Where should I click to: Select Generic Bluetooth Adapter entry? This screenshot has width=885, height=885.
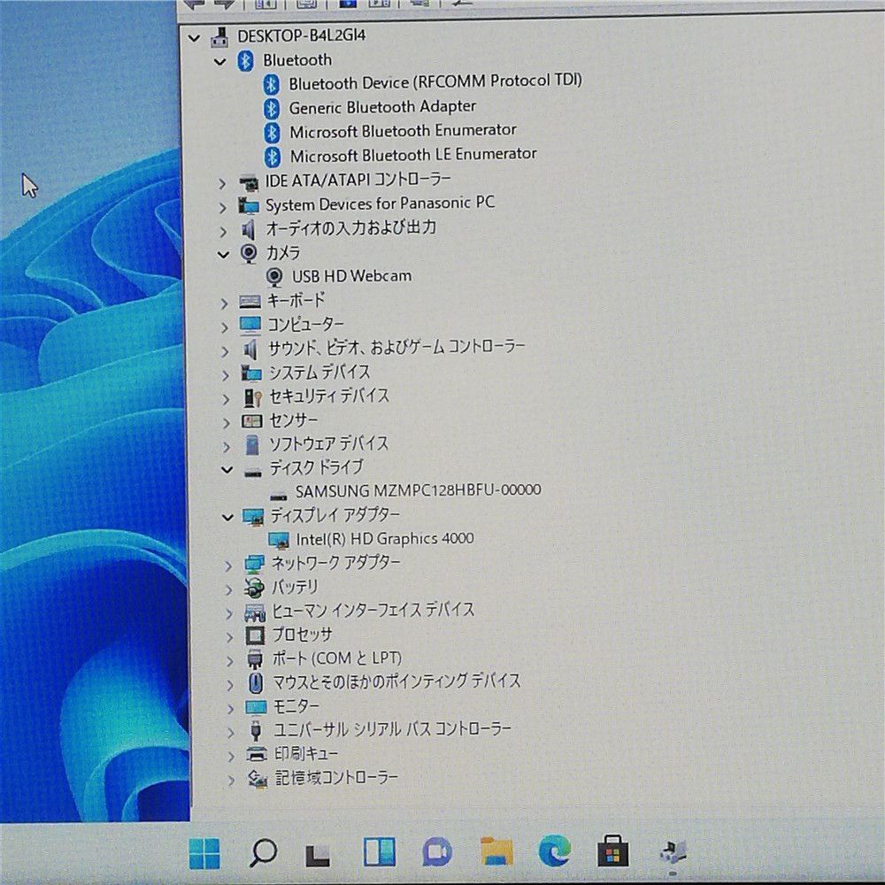tap(382, 107)
